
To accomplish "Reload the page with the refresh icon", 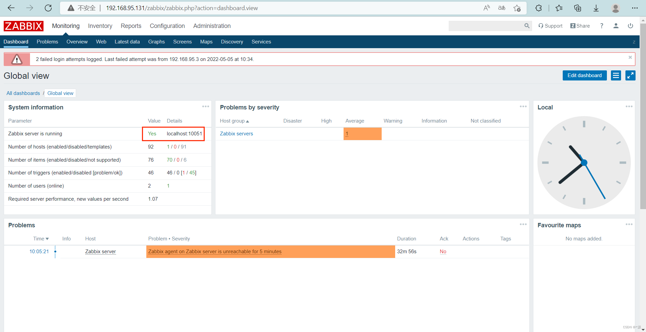I will 48,8.
